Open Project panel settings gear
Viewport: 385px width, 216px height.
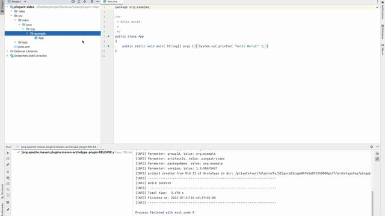(x=92, y=1)
